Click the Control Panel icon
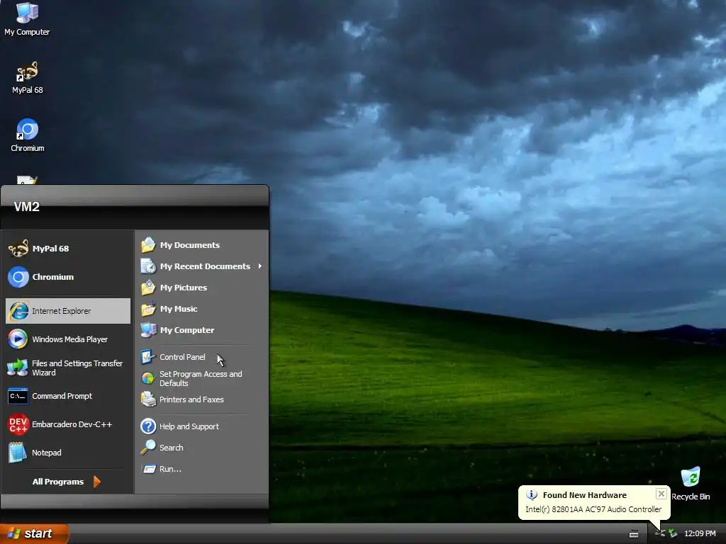Viewport: 726px width, 544px height. coord(148,357)
